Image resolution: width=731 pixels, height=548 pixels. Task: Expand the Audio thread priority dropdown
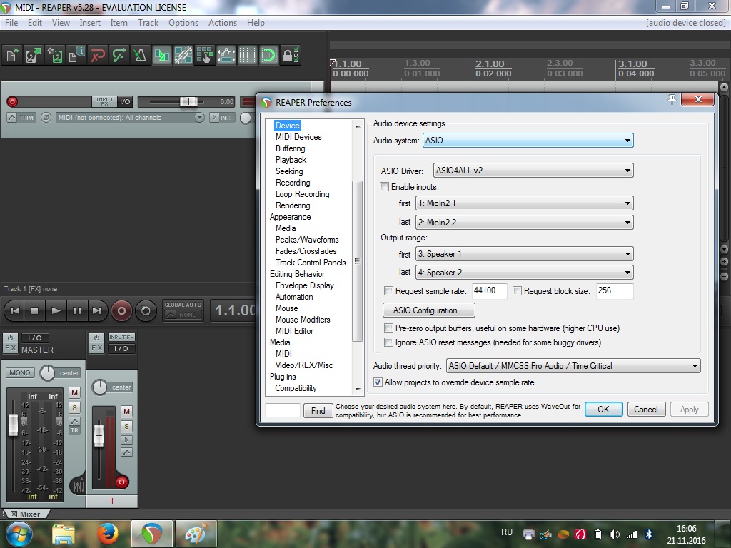point(573,366)
